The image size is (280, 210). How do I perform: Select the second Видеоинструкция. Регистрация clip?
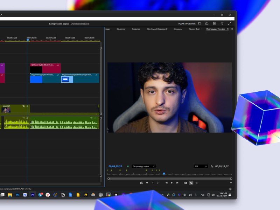(x=80, y=78)
